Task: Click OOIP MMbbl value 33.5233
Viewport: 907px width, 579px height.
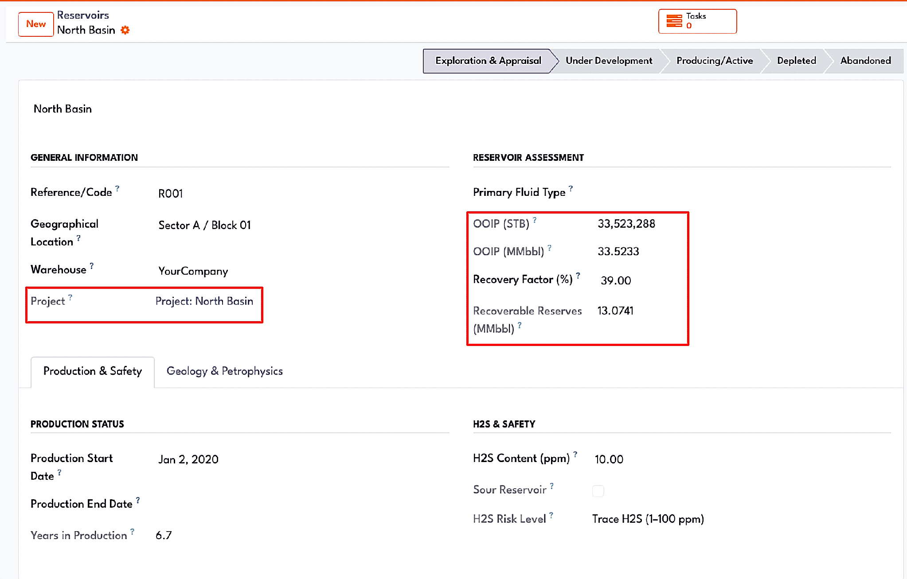Action: pos(618,252)
